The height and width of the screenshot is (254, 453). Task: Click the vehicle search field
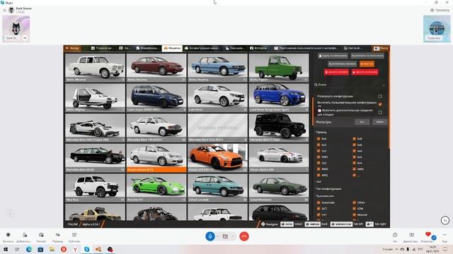(x=350, y=85)
